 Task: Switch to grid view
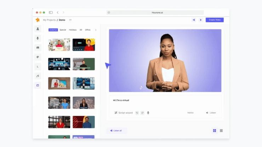point(215,131)
